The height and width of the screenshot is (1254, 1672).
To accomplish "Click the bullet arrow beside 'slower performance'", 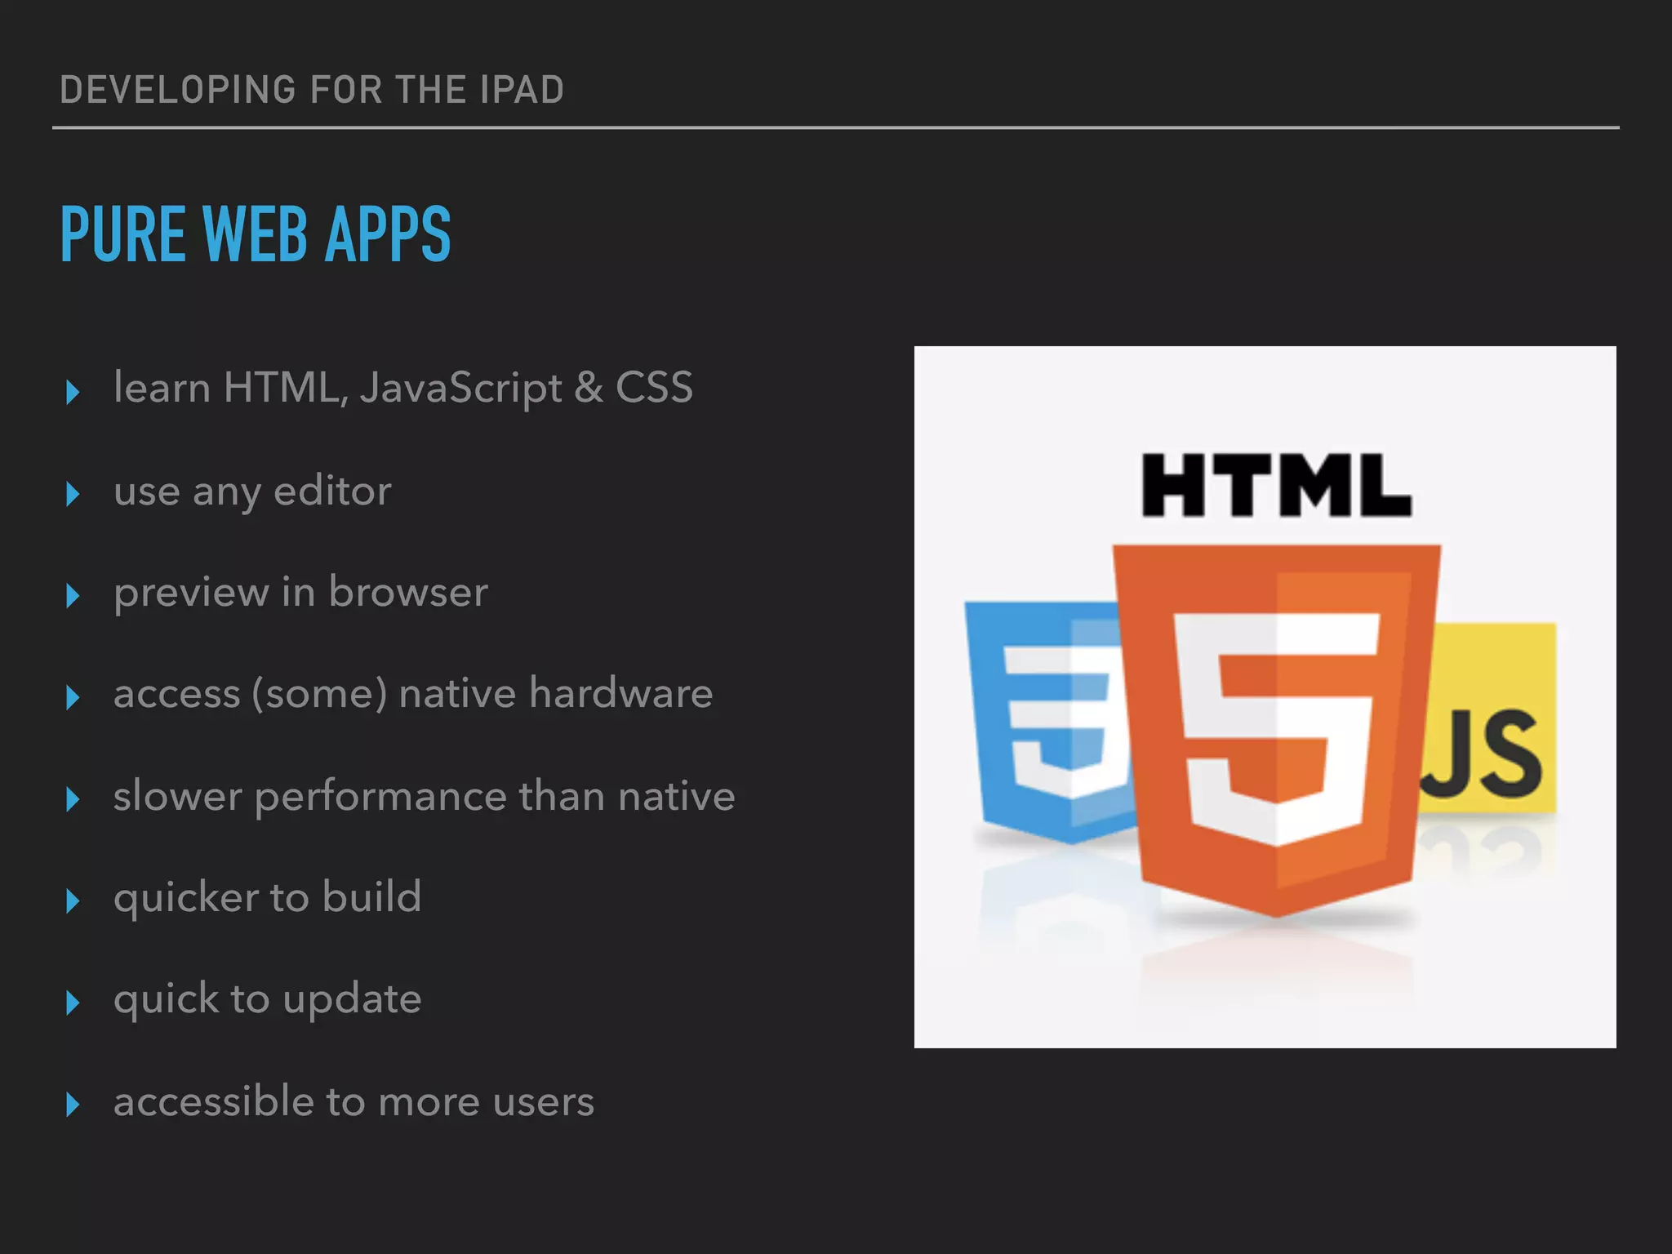I will 73,799.
